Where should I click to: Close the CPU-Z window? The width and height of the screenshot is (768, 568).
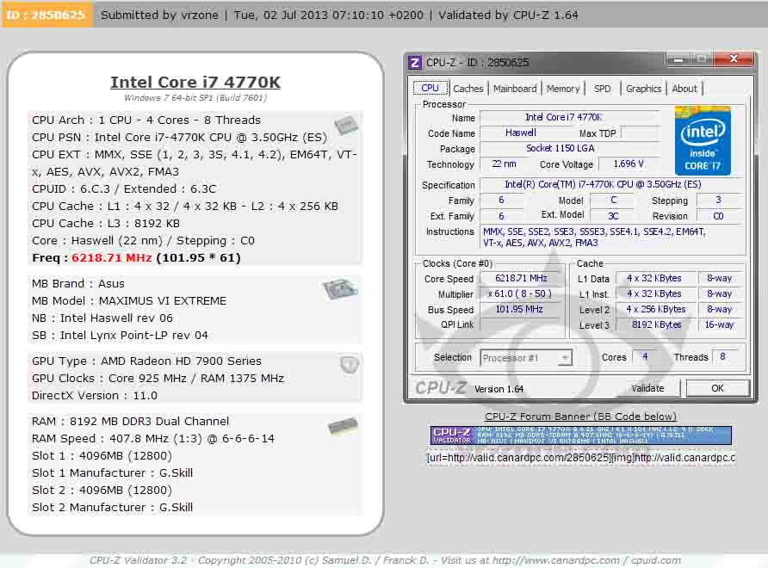[734, 60]
